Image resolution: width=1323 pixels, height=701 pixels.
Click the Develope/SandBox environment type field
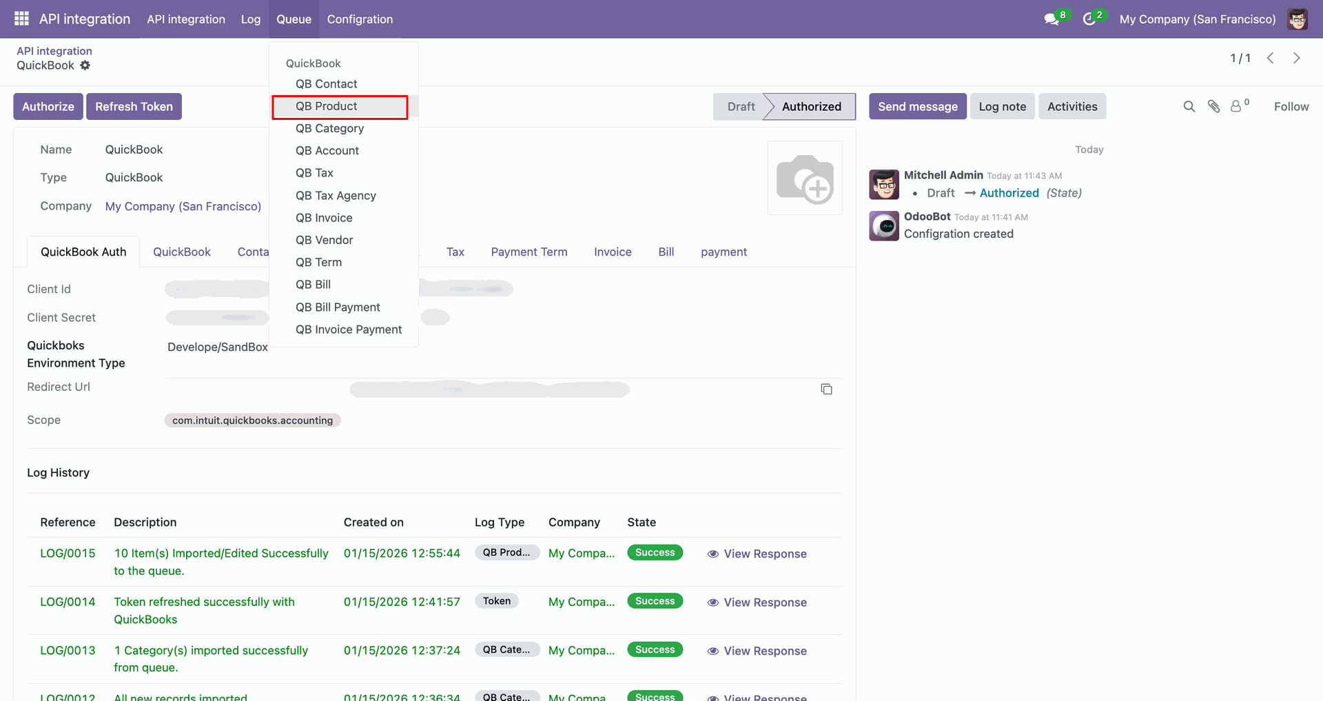pos(218,347)
